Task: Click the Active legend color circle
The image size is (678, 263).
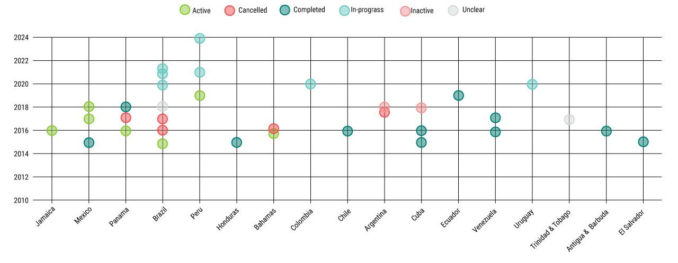Action: (185, 10)
